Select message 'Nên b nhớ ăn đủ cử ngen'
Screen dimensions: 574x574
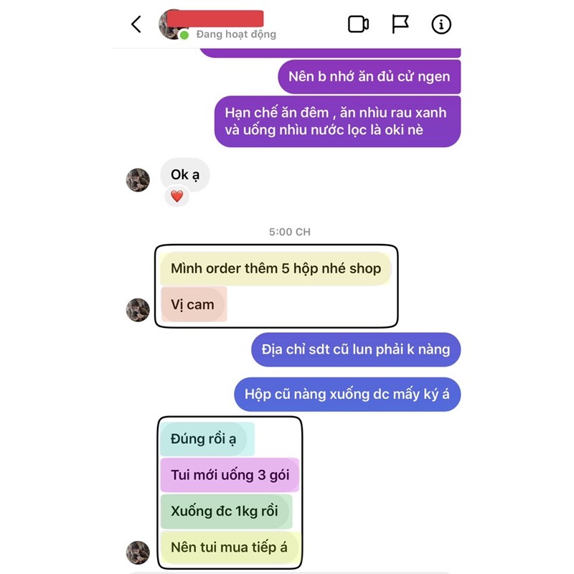pos(370,77)
